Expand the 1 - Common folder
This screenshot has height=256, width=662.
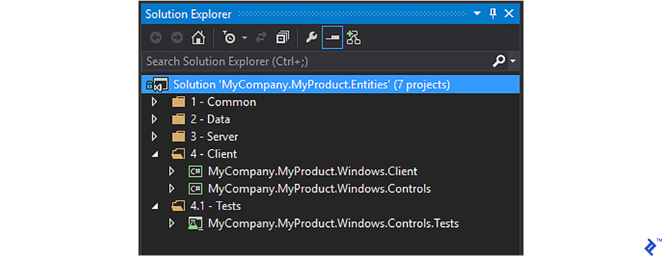pos(154,102)
